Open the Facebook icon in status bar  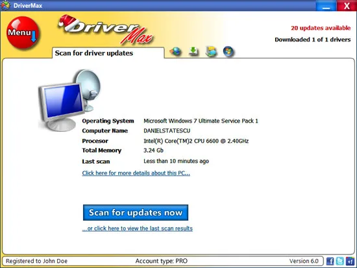point(330,261)
